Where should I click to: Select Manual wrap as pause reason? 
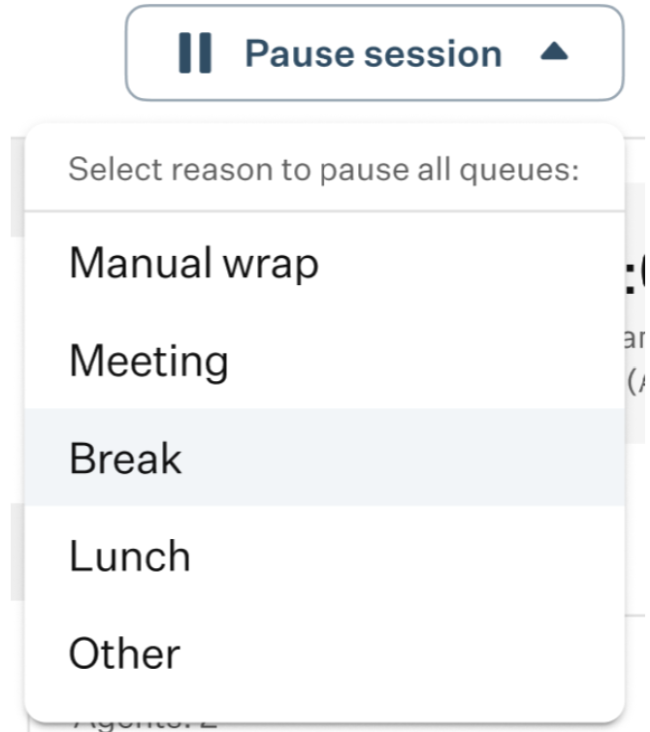coord(325,263)
